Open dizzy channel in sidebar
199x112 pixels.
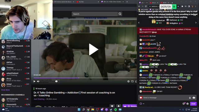16,80
